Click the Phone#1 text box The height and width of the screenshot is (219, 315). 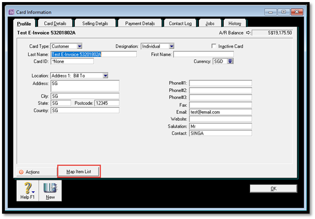coord(220,83)
